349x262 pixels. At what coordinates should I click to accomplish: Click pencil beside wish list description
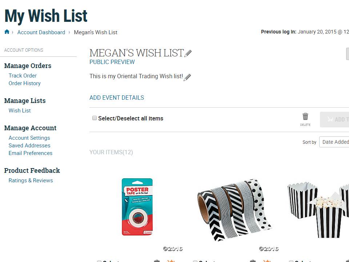pos(187,77)
